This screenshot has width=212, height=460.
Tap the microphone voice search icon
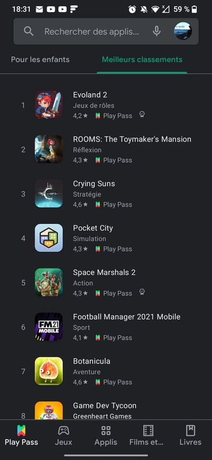coord(157,31)
